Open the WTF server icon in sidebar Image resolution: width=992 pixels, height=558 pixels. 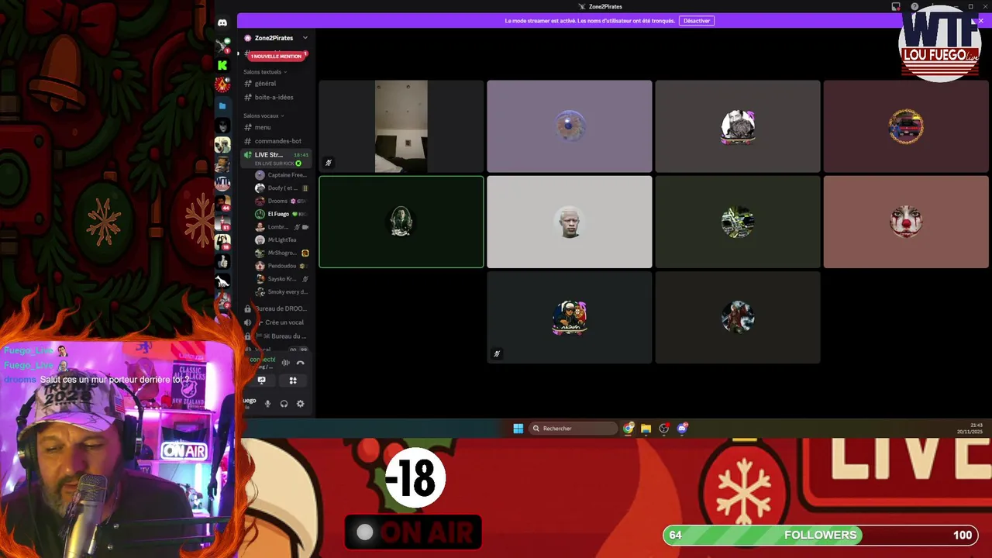coord(222,184)
